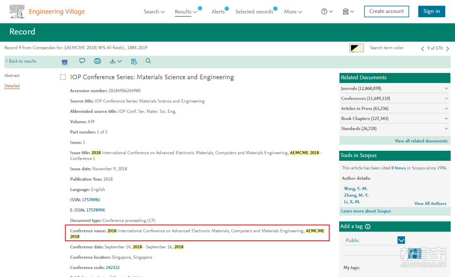
Task: Click the magnifier search icon in toolbar
Action: pyautogui.click(x=148, y=61)
